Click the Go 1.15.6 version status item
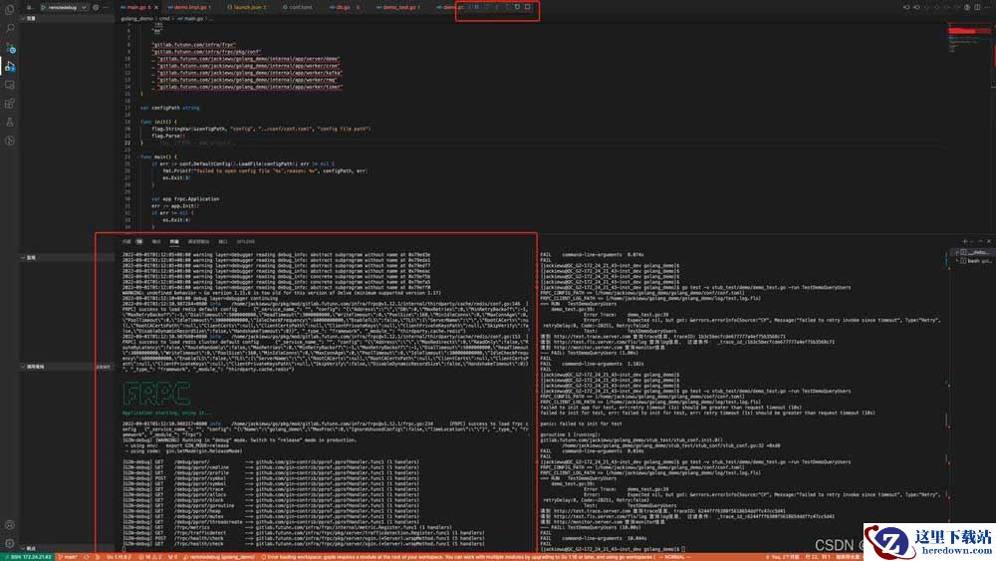Screen dimensions: 996x561 coord(119,557)
